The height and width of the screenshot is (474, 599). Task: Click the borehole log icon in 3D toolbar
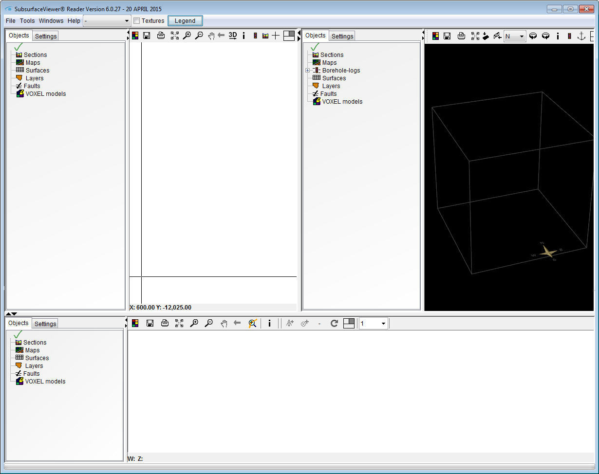(x=569, y=36)
